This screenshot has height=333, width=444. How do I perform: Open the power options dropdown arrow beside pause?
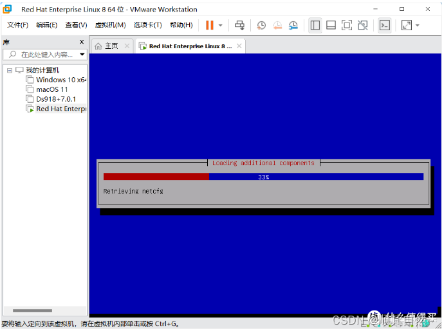coord(220,26)
